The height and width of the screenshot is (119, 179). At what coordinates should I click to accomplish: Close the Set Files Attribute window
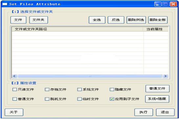tap(173, 4)
